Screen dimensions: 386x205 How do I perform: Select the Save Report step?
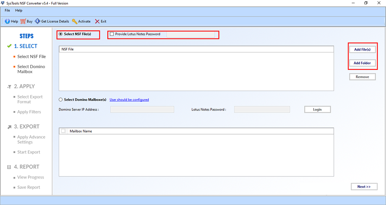click(29, 187)
